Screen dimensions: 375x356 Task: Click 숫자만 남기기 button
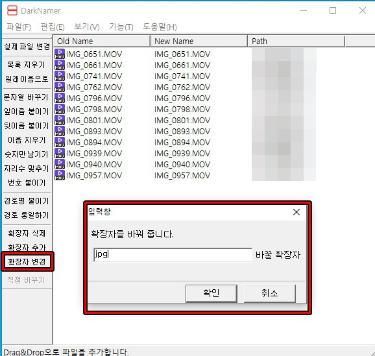[27, 154]
